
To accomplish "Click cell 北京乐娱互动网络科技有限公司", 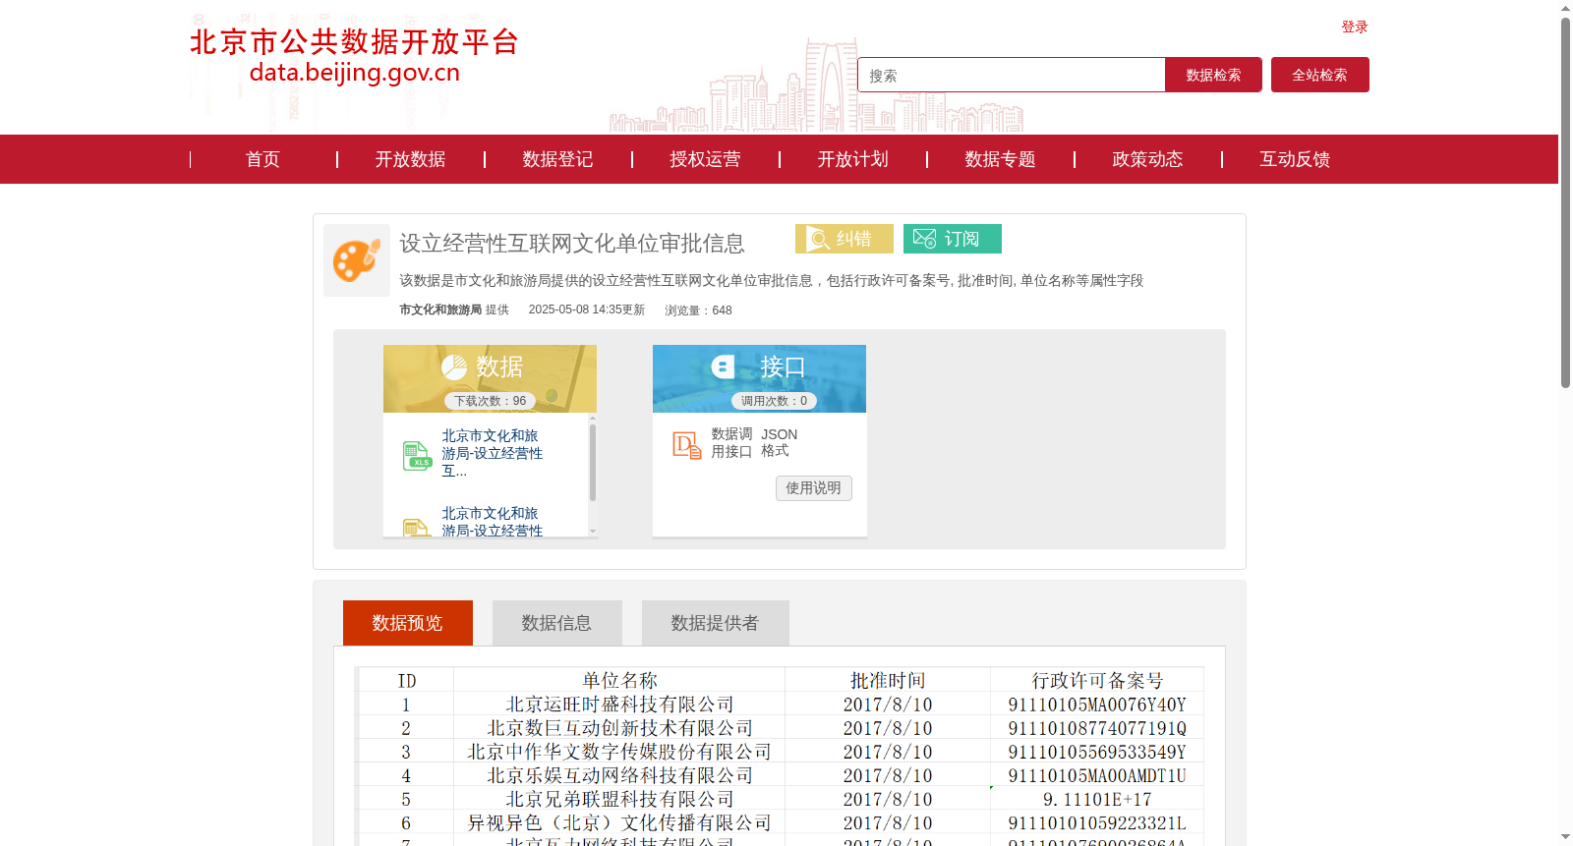I will coord(619,775).
